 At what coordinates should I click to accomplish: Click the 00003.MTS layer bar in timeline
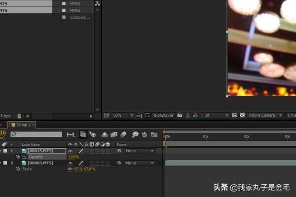[230, 163]
